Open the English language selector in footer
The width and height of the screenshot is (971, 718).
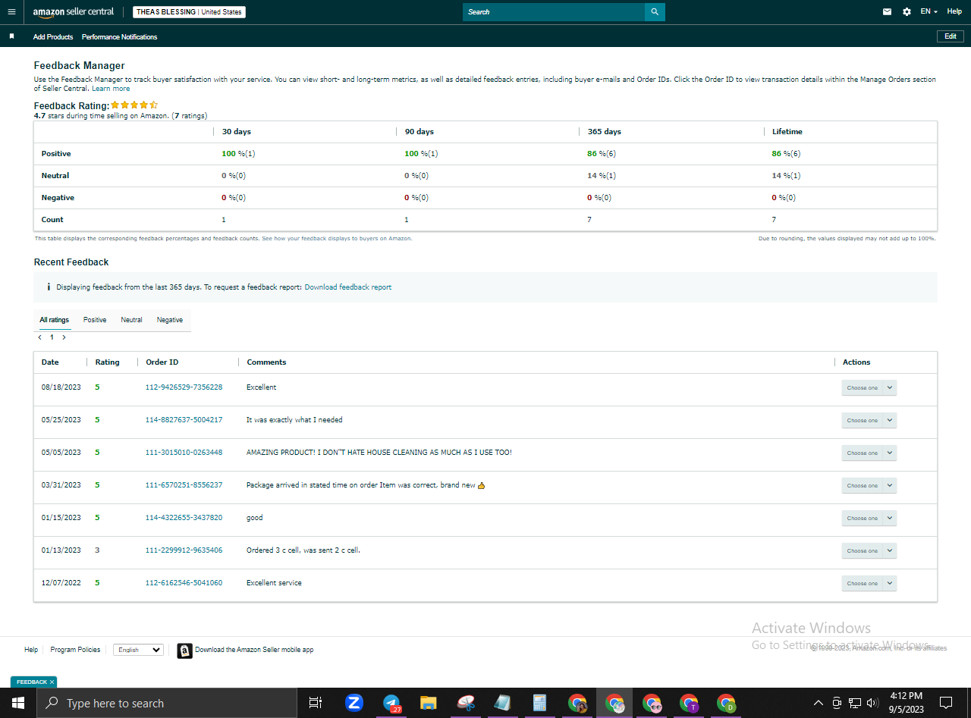point(138,650)
